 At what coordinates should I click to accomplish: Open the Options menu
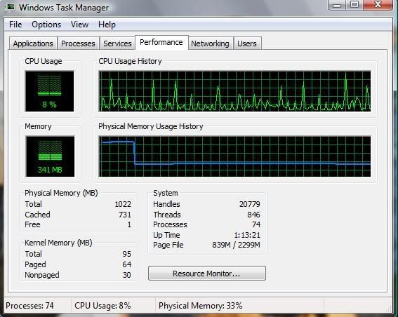point(46,25)
